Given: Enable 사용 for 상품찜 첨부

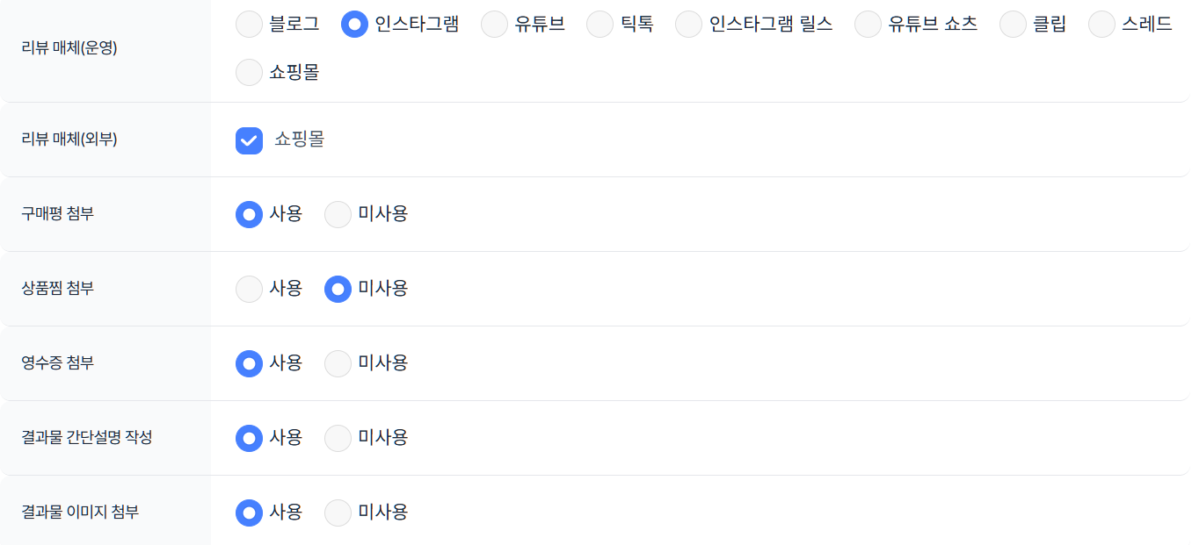Looking at the screenshot, I should 249,289.
